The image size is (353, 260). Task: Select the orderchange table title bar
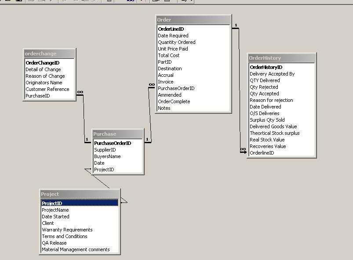[49, 54]
